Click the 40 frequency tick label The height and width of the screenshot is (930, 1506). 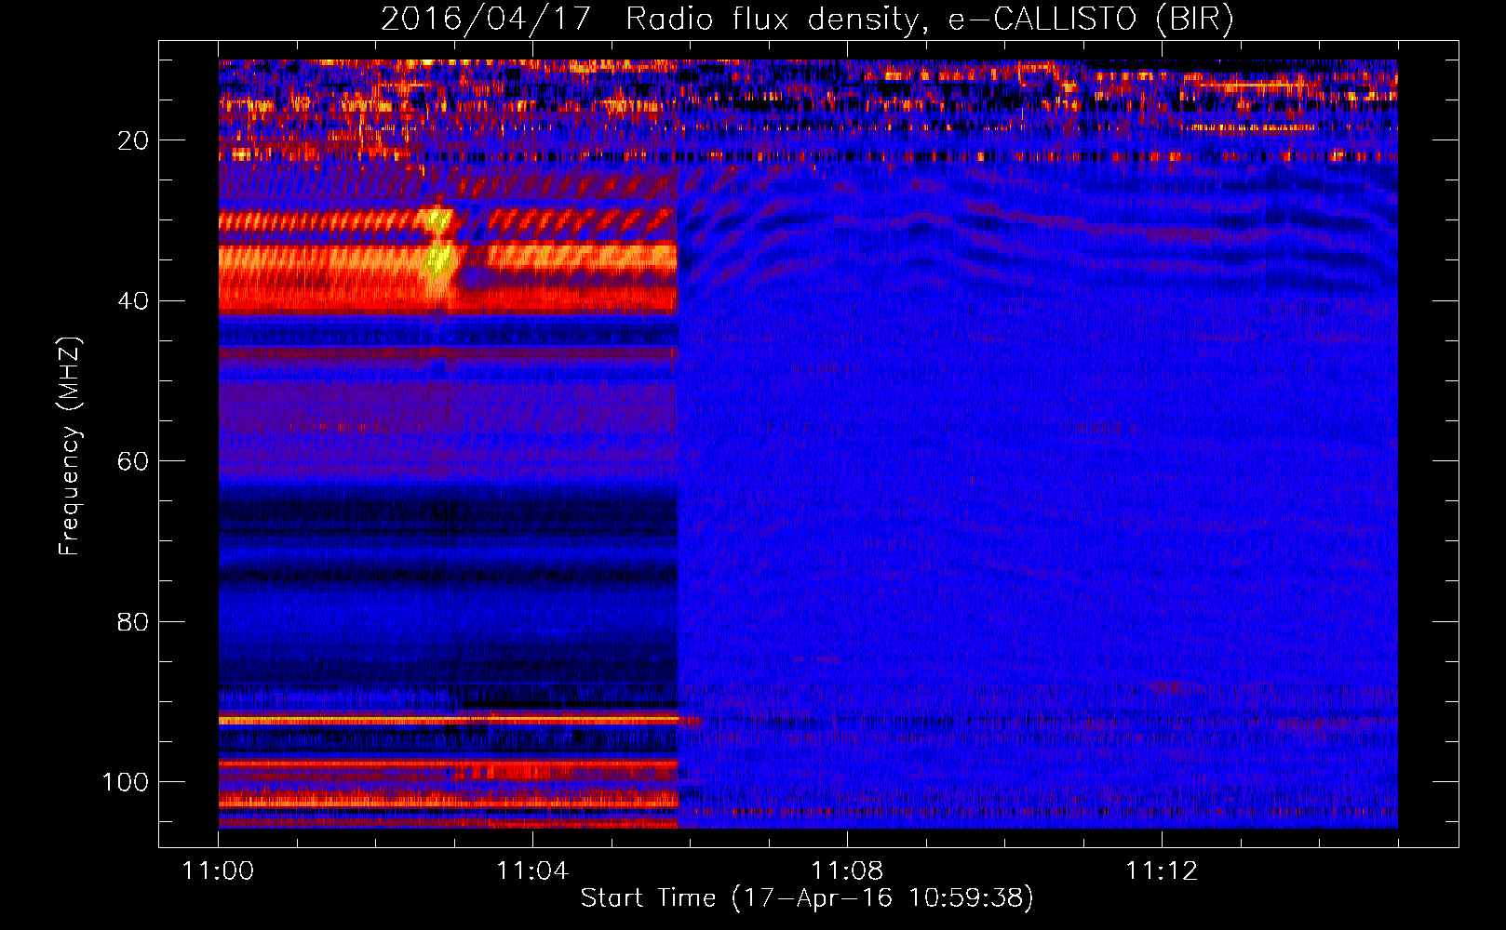coord(133,301)
